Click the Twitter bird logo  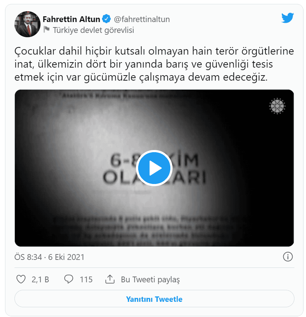[x=288, y=18]
